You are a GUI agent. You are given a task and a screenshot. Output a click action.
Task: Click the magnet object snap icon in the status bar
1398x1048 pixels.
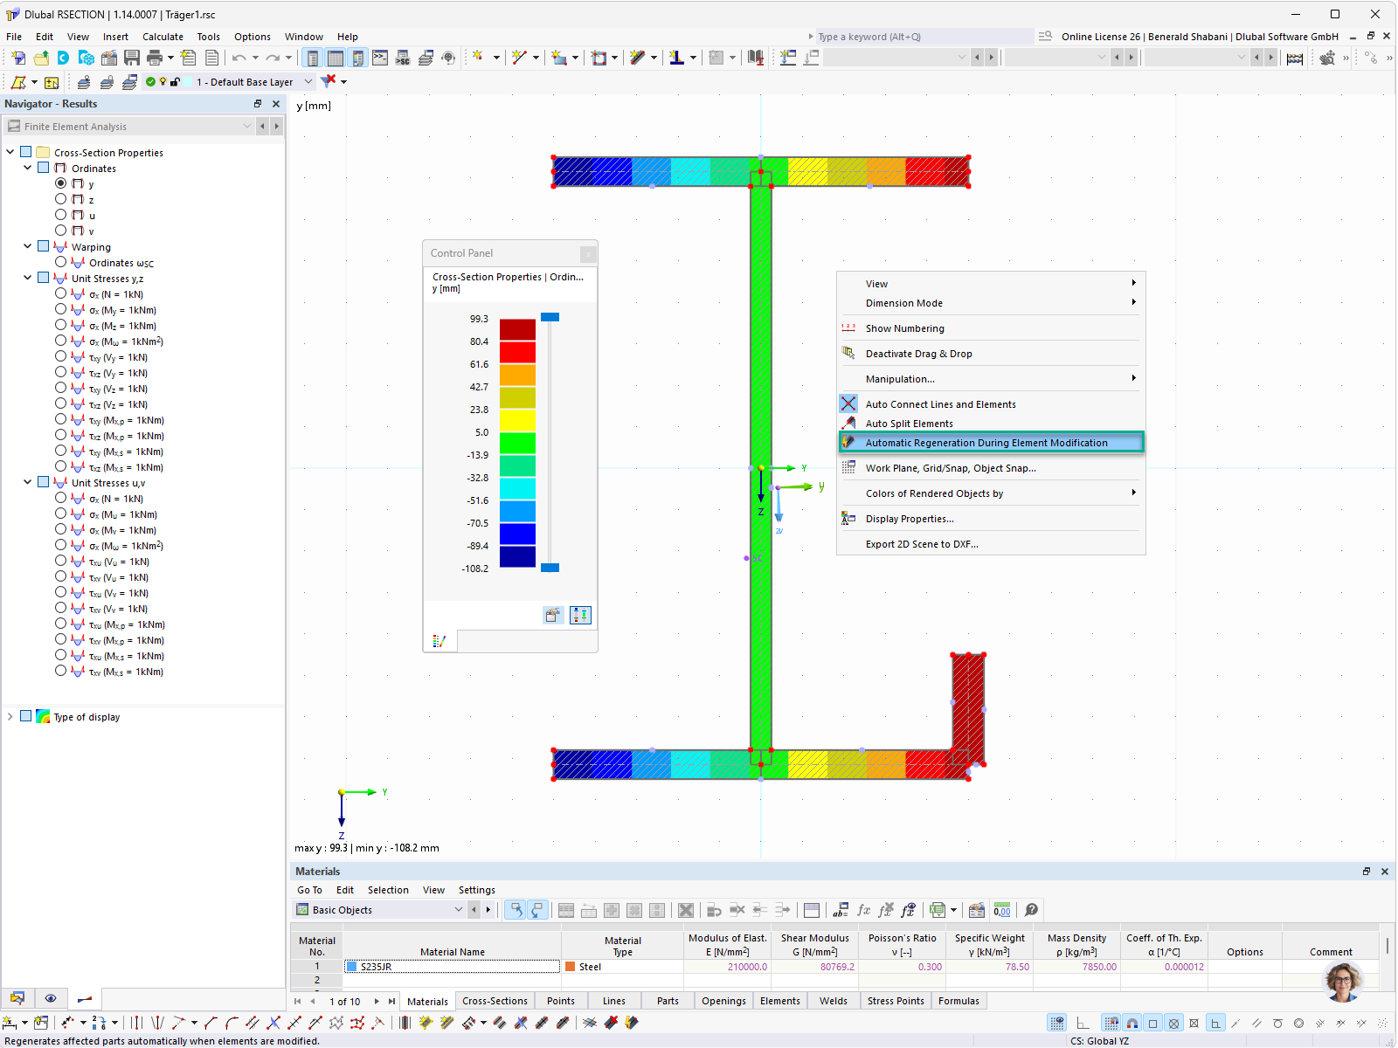pyautogui.click(x=1132, y=1023)
